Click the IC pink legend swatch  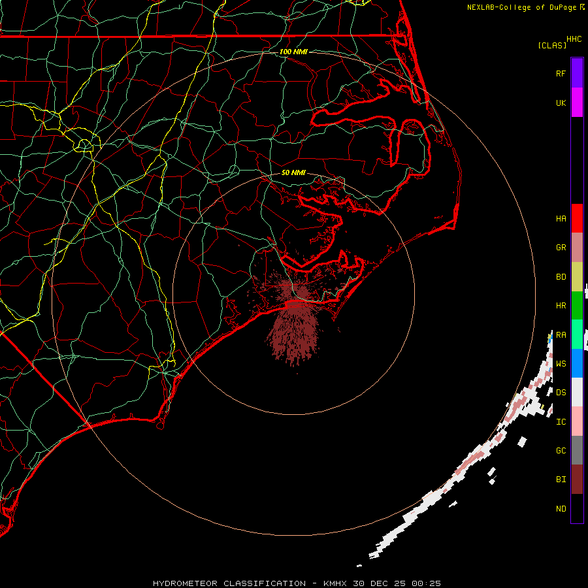coord(577,421)
